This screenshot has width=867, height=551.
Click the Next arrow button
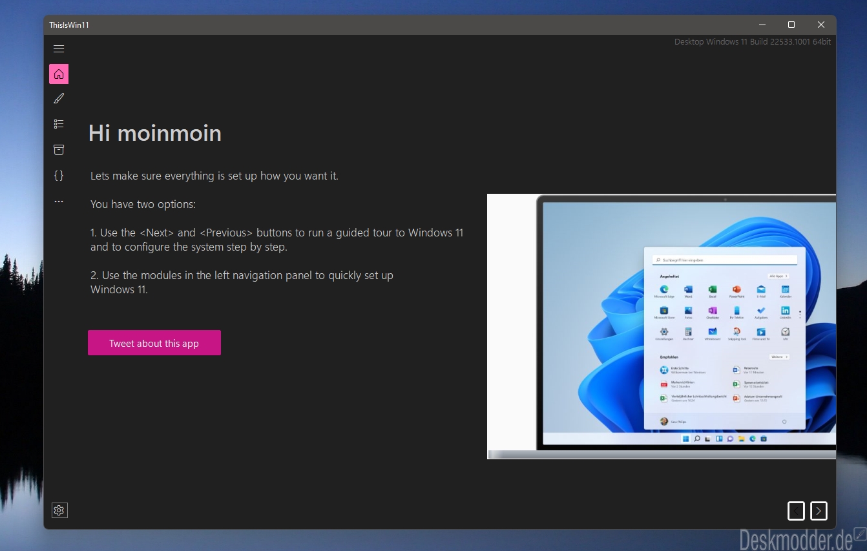click(819, 511)
